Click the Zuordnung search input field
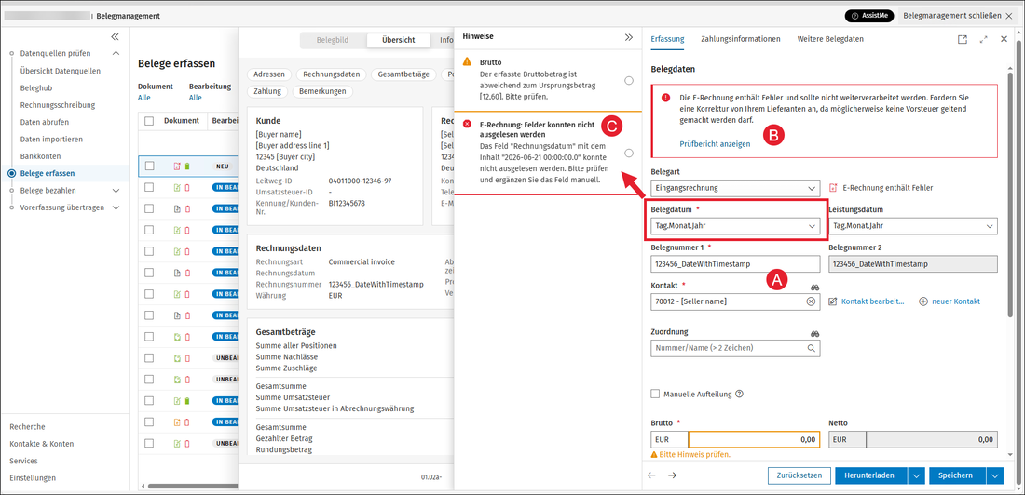 735,349
